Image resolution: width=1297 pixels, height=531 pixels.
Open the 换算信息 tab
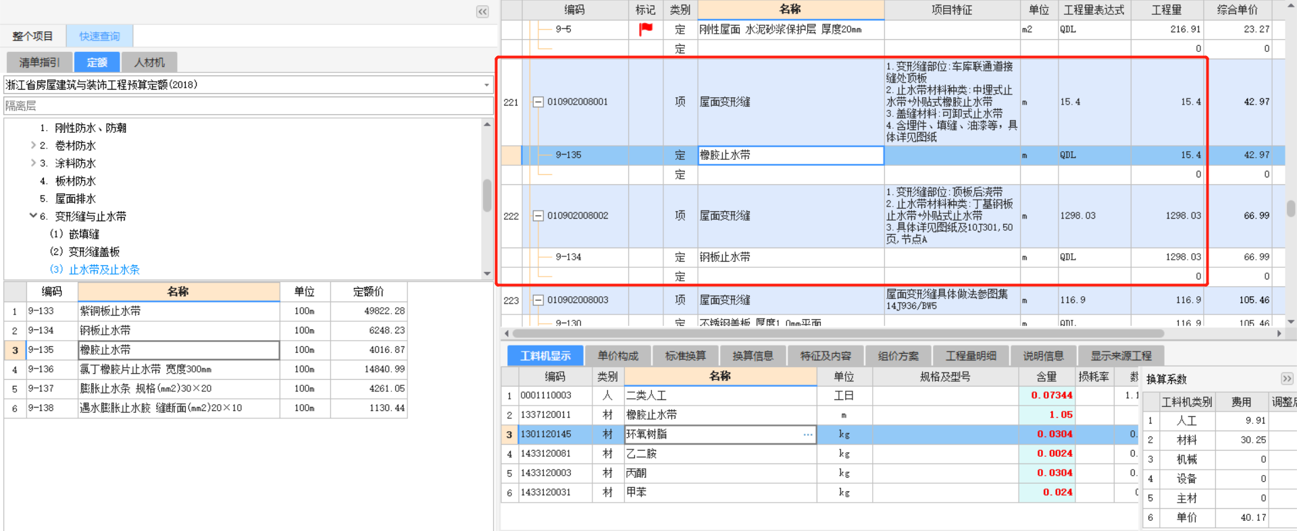(x=753, y=356)
